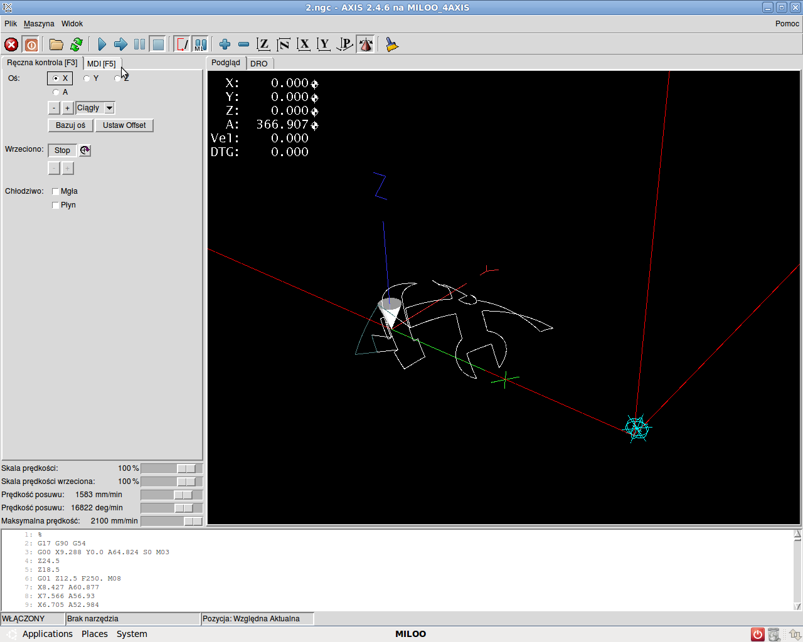803x642 pixels.
Task: Clear live plot with broom icon
Action: pos(392,45)
